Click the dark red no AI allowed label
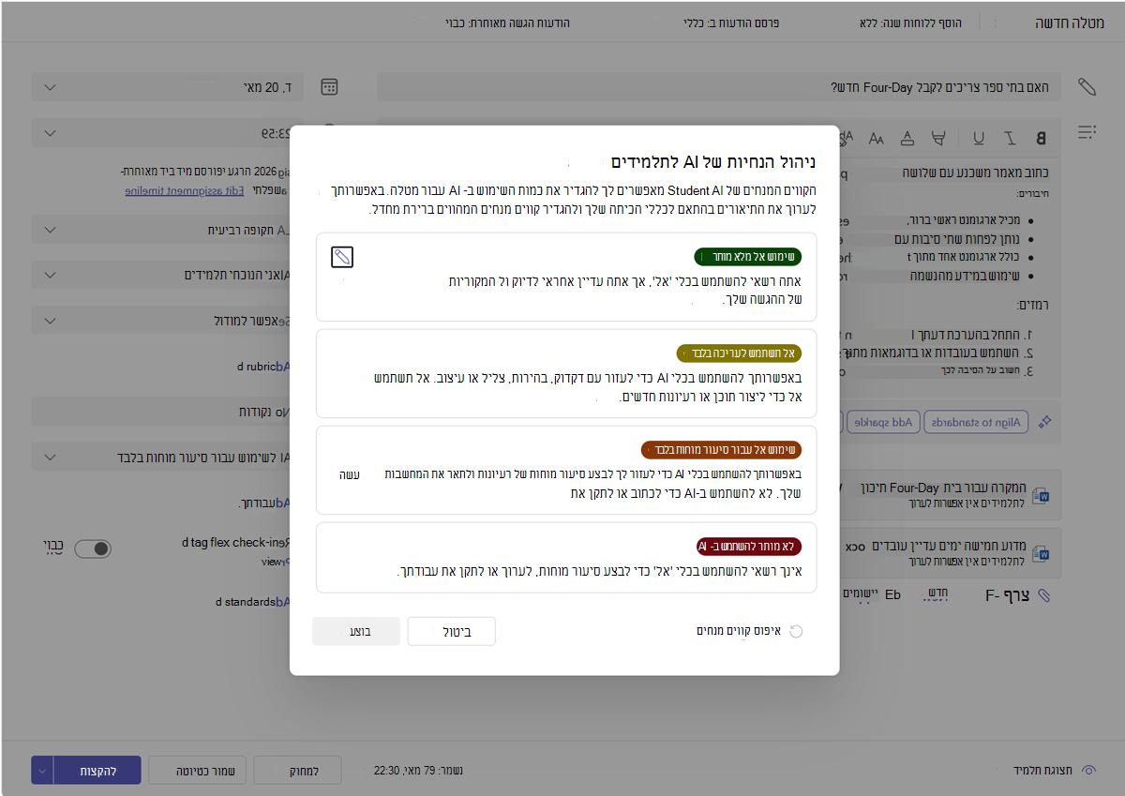Screen dimensions: 1125x796 coord(749,547)
